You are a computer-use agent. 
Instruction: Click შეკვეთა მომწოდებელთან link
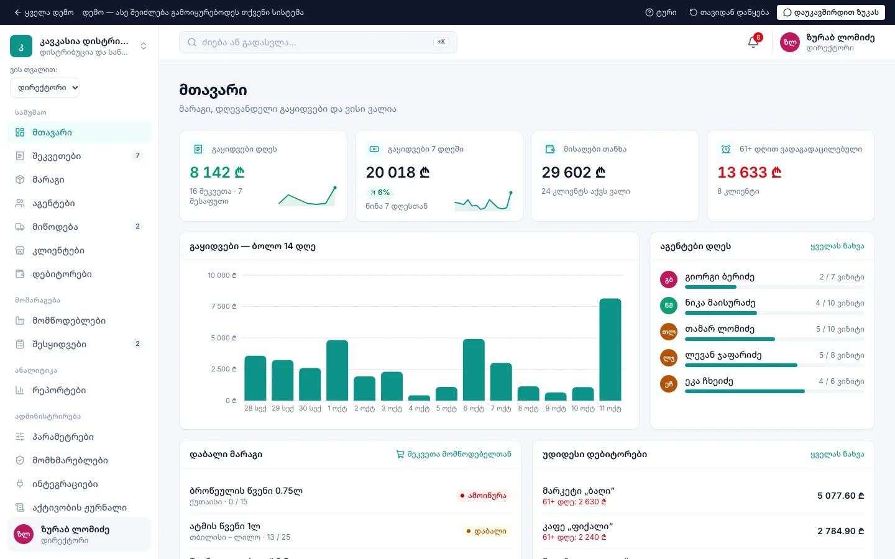pos(454,454)
